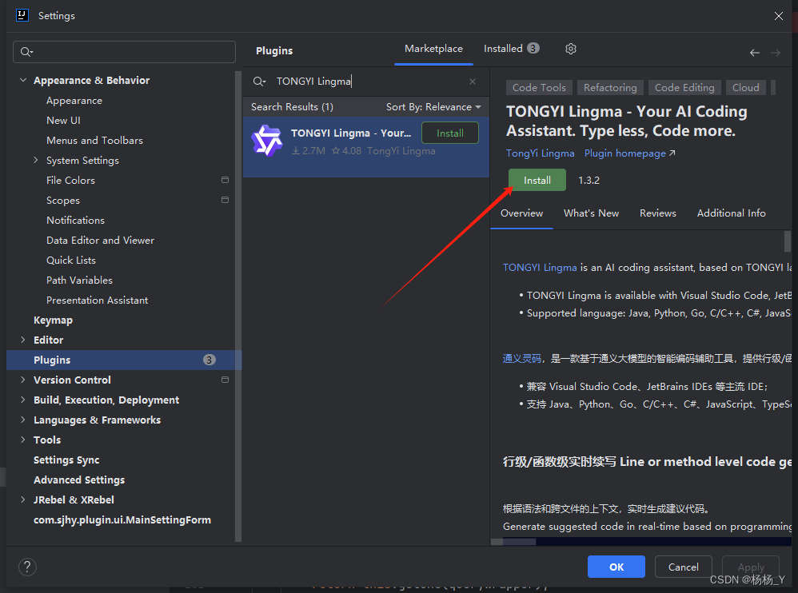Screen dimensions: 798x593
Task: Open the Overview tab
Action: [521, 213]
